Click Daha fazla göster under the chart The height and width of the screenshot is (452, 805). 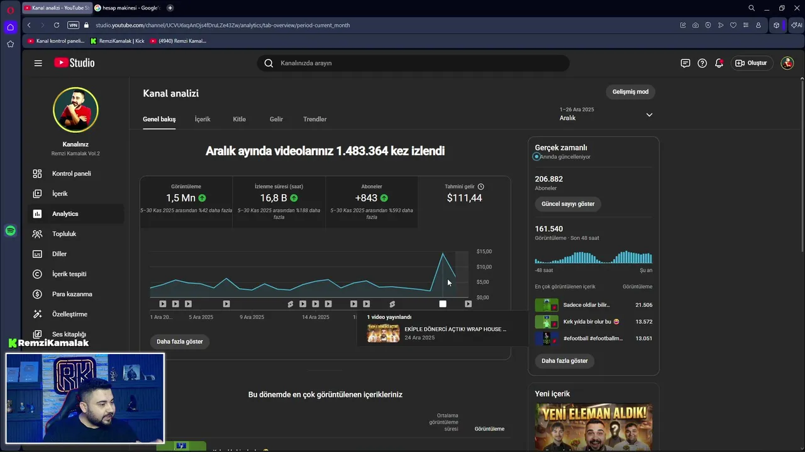pyautogui.click(x=180, y=342)
